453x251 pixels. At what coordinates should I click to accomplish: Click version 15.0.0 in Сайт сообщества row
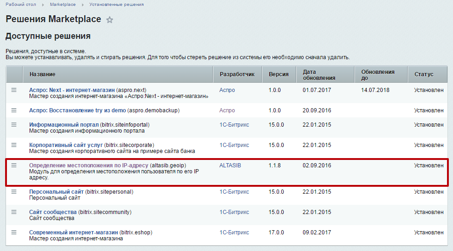pos(276,212)
